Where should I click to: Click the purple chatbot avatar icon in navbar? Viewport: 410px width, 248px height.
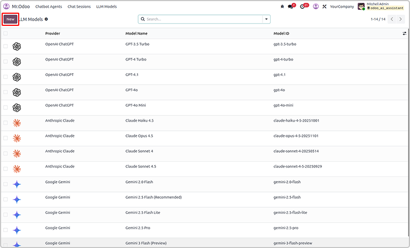pyautogui.click(x=315, y=7)
